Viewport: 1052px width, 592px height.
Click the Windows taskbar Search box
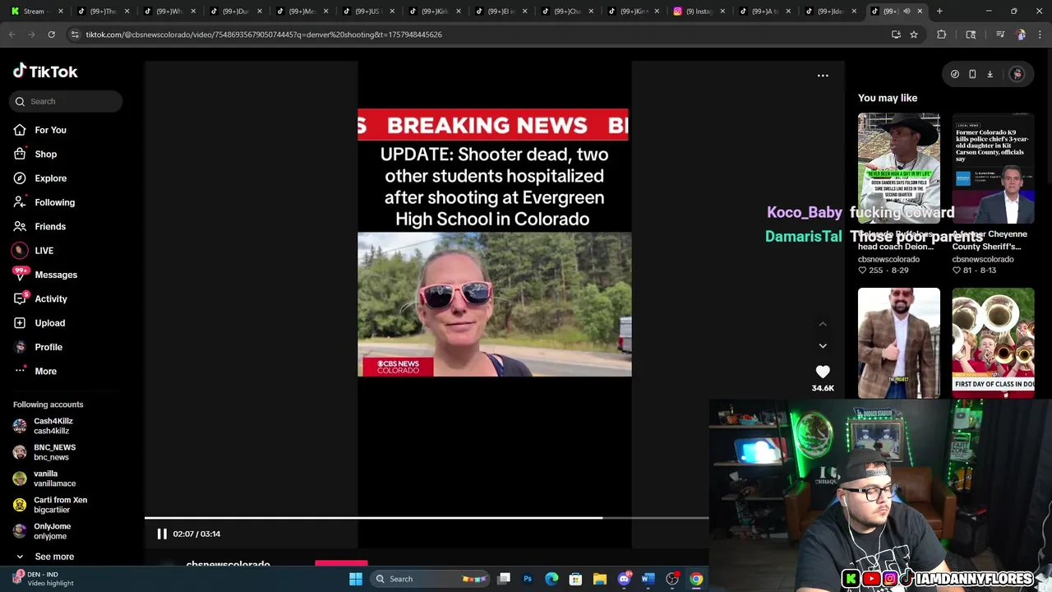tap(431, 579)
